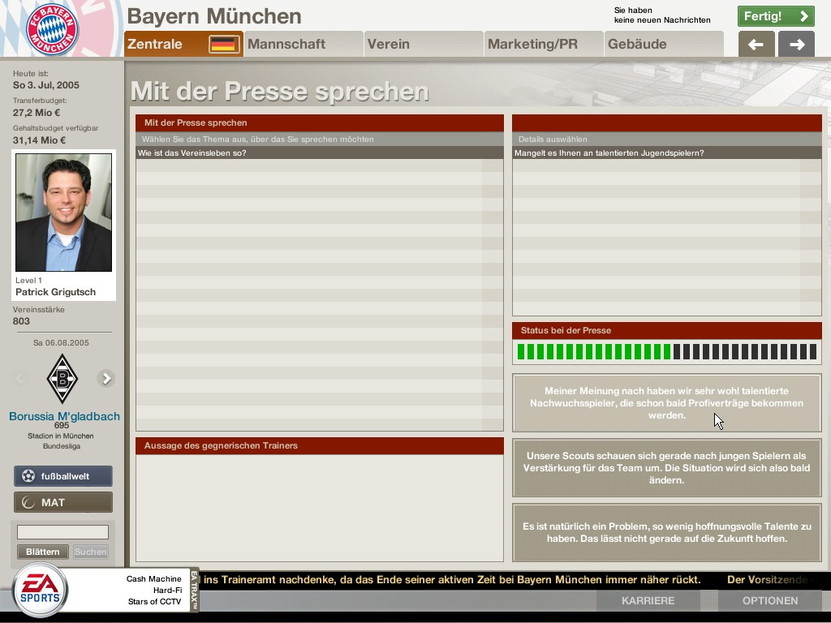This screenshot has height=623, width=831.
Task: Go back with the left arrow button
Action: pyautogui.click(x=756, y=44)
